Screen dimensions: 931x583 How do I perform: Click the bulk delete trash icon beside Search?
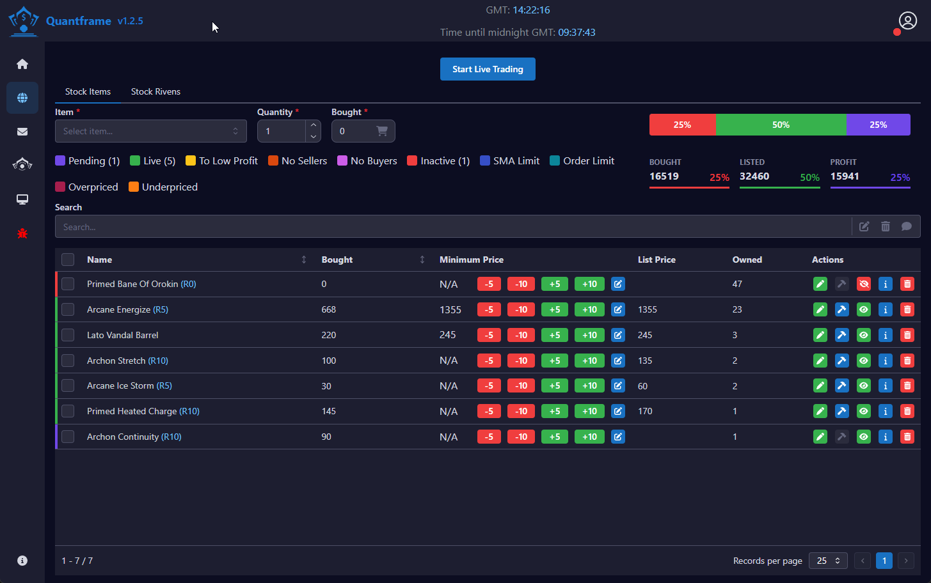tap(886, 226)
